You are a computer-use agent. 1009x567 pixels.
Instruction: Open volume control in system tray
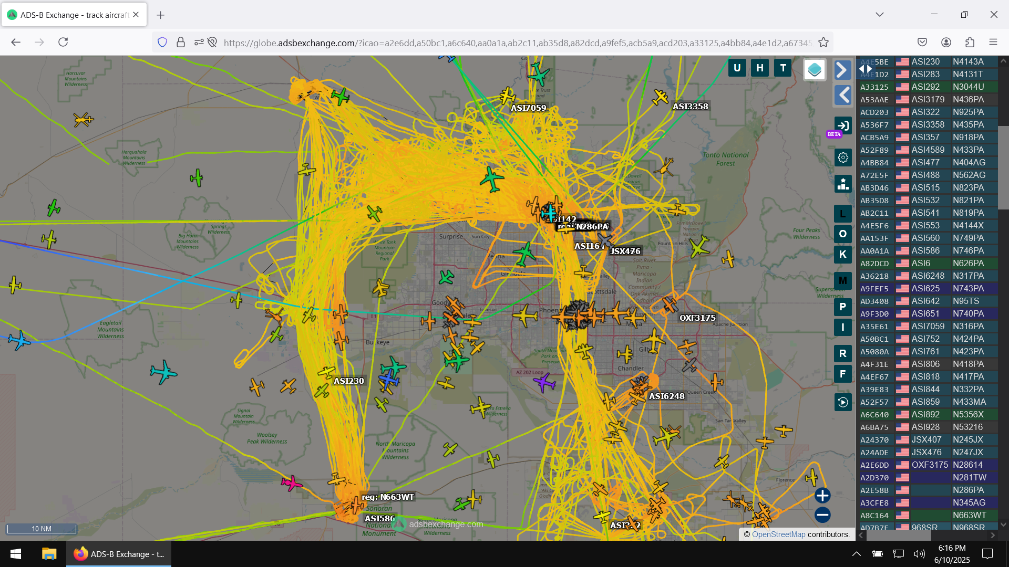[919, 554]
